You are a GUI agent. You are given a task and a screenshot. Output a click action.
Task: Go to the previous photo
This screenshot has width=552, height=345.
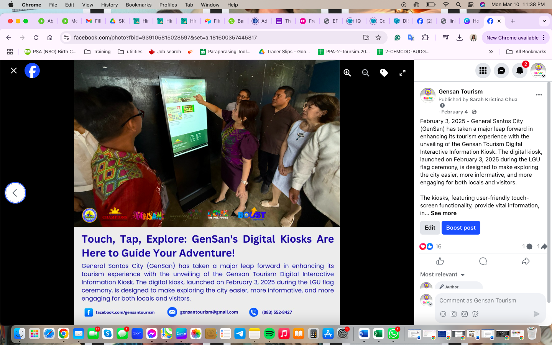pyautogui.click(x=15, y=193)
